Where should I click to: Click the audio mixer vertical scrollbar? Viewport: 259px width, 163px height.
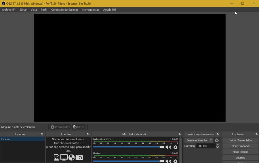pyautogui.click(x=181, y=150)
